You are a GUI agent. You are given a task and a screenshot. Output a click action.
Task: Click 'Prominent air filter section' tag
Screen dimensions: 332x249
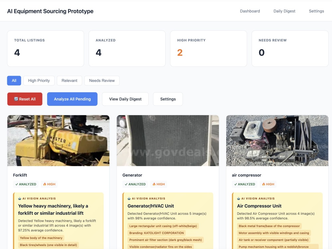coord(166,240)
